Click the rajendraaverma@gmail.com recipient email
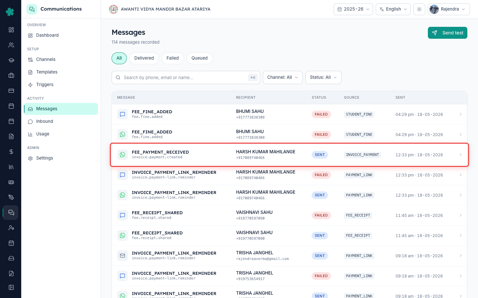This screenshot has width=478, height=298. click(x=262, y=259)
